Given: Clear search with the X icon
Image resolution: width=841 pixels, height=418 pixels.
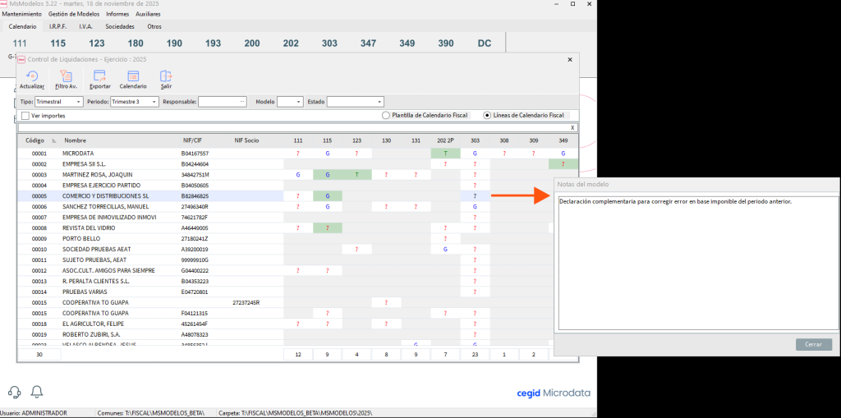Looking at the screenshot, I should (x=572, y=128).
